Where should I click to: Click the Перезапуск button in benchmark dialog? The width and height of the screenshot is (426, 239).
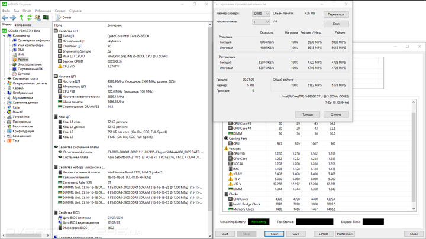pos(336,14)
